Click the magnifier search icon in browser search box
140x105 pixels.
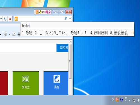pos(66,18)
